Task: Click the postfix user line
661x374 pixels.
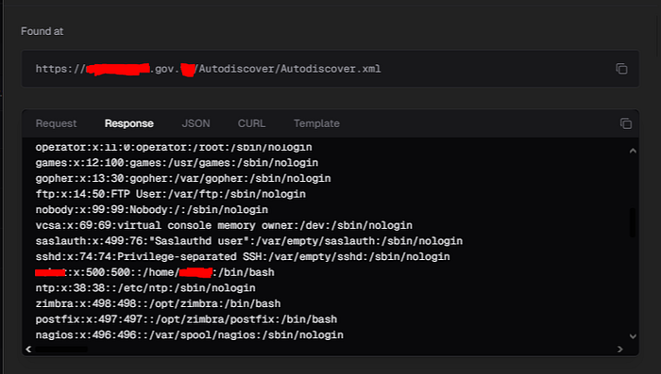Action: coord(186,318)
